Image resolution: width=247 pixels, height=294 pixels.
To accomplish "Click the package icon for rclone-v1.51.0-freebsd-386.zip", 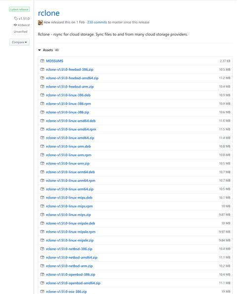I will [x=42, y=69].
